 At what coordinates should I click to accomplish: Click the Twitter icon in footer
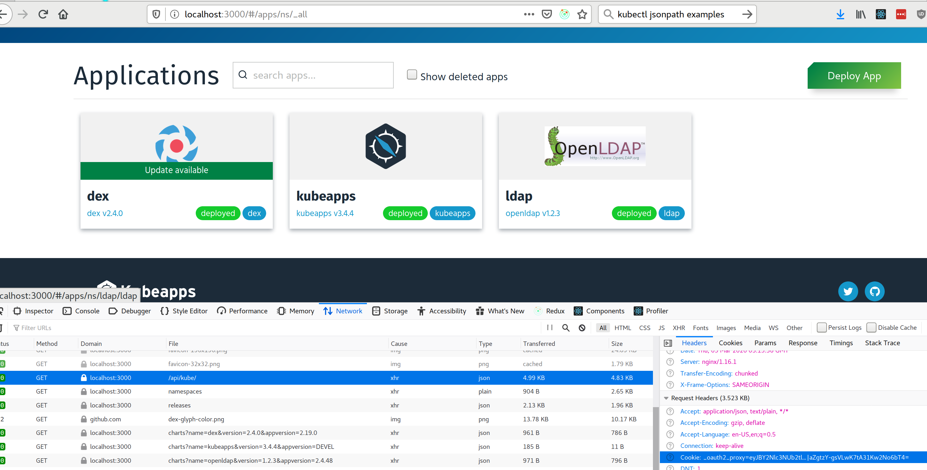848,291
